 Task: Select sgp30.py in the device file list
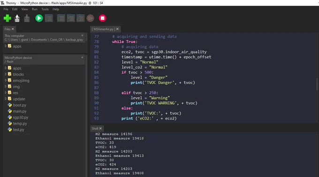(x=21, y=117)
